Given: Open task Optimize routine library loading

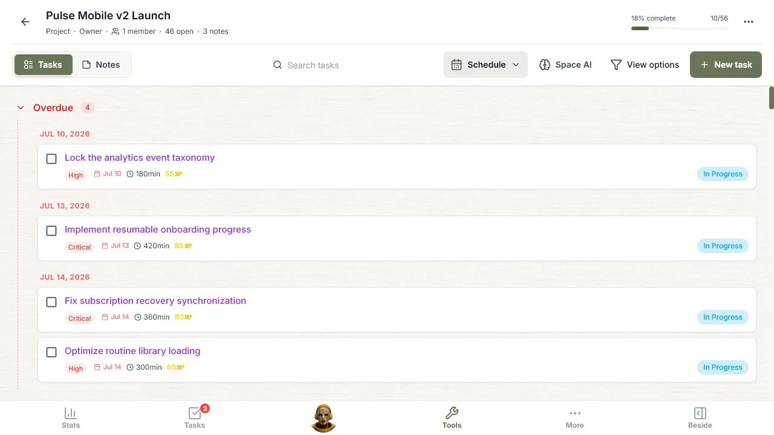Looking at the screenshot, I should click(x=132, y=351).
